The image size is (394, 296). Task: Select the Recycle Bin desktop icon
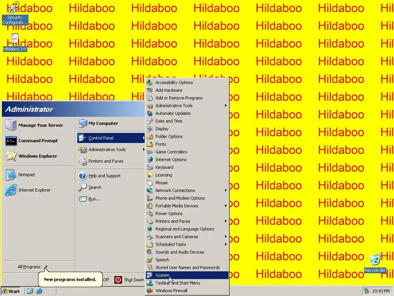(375, 264)
